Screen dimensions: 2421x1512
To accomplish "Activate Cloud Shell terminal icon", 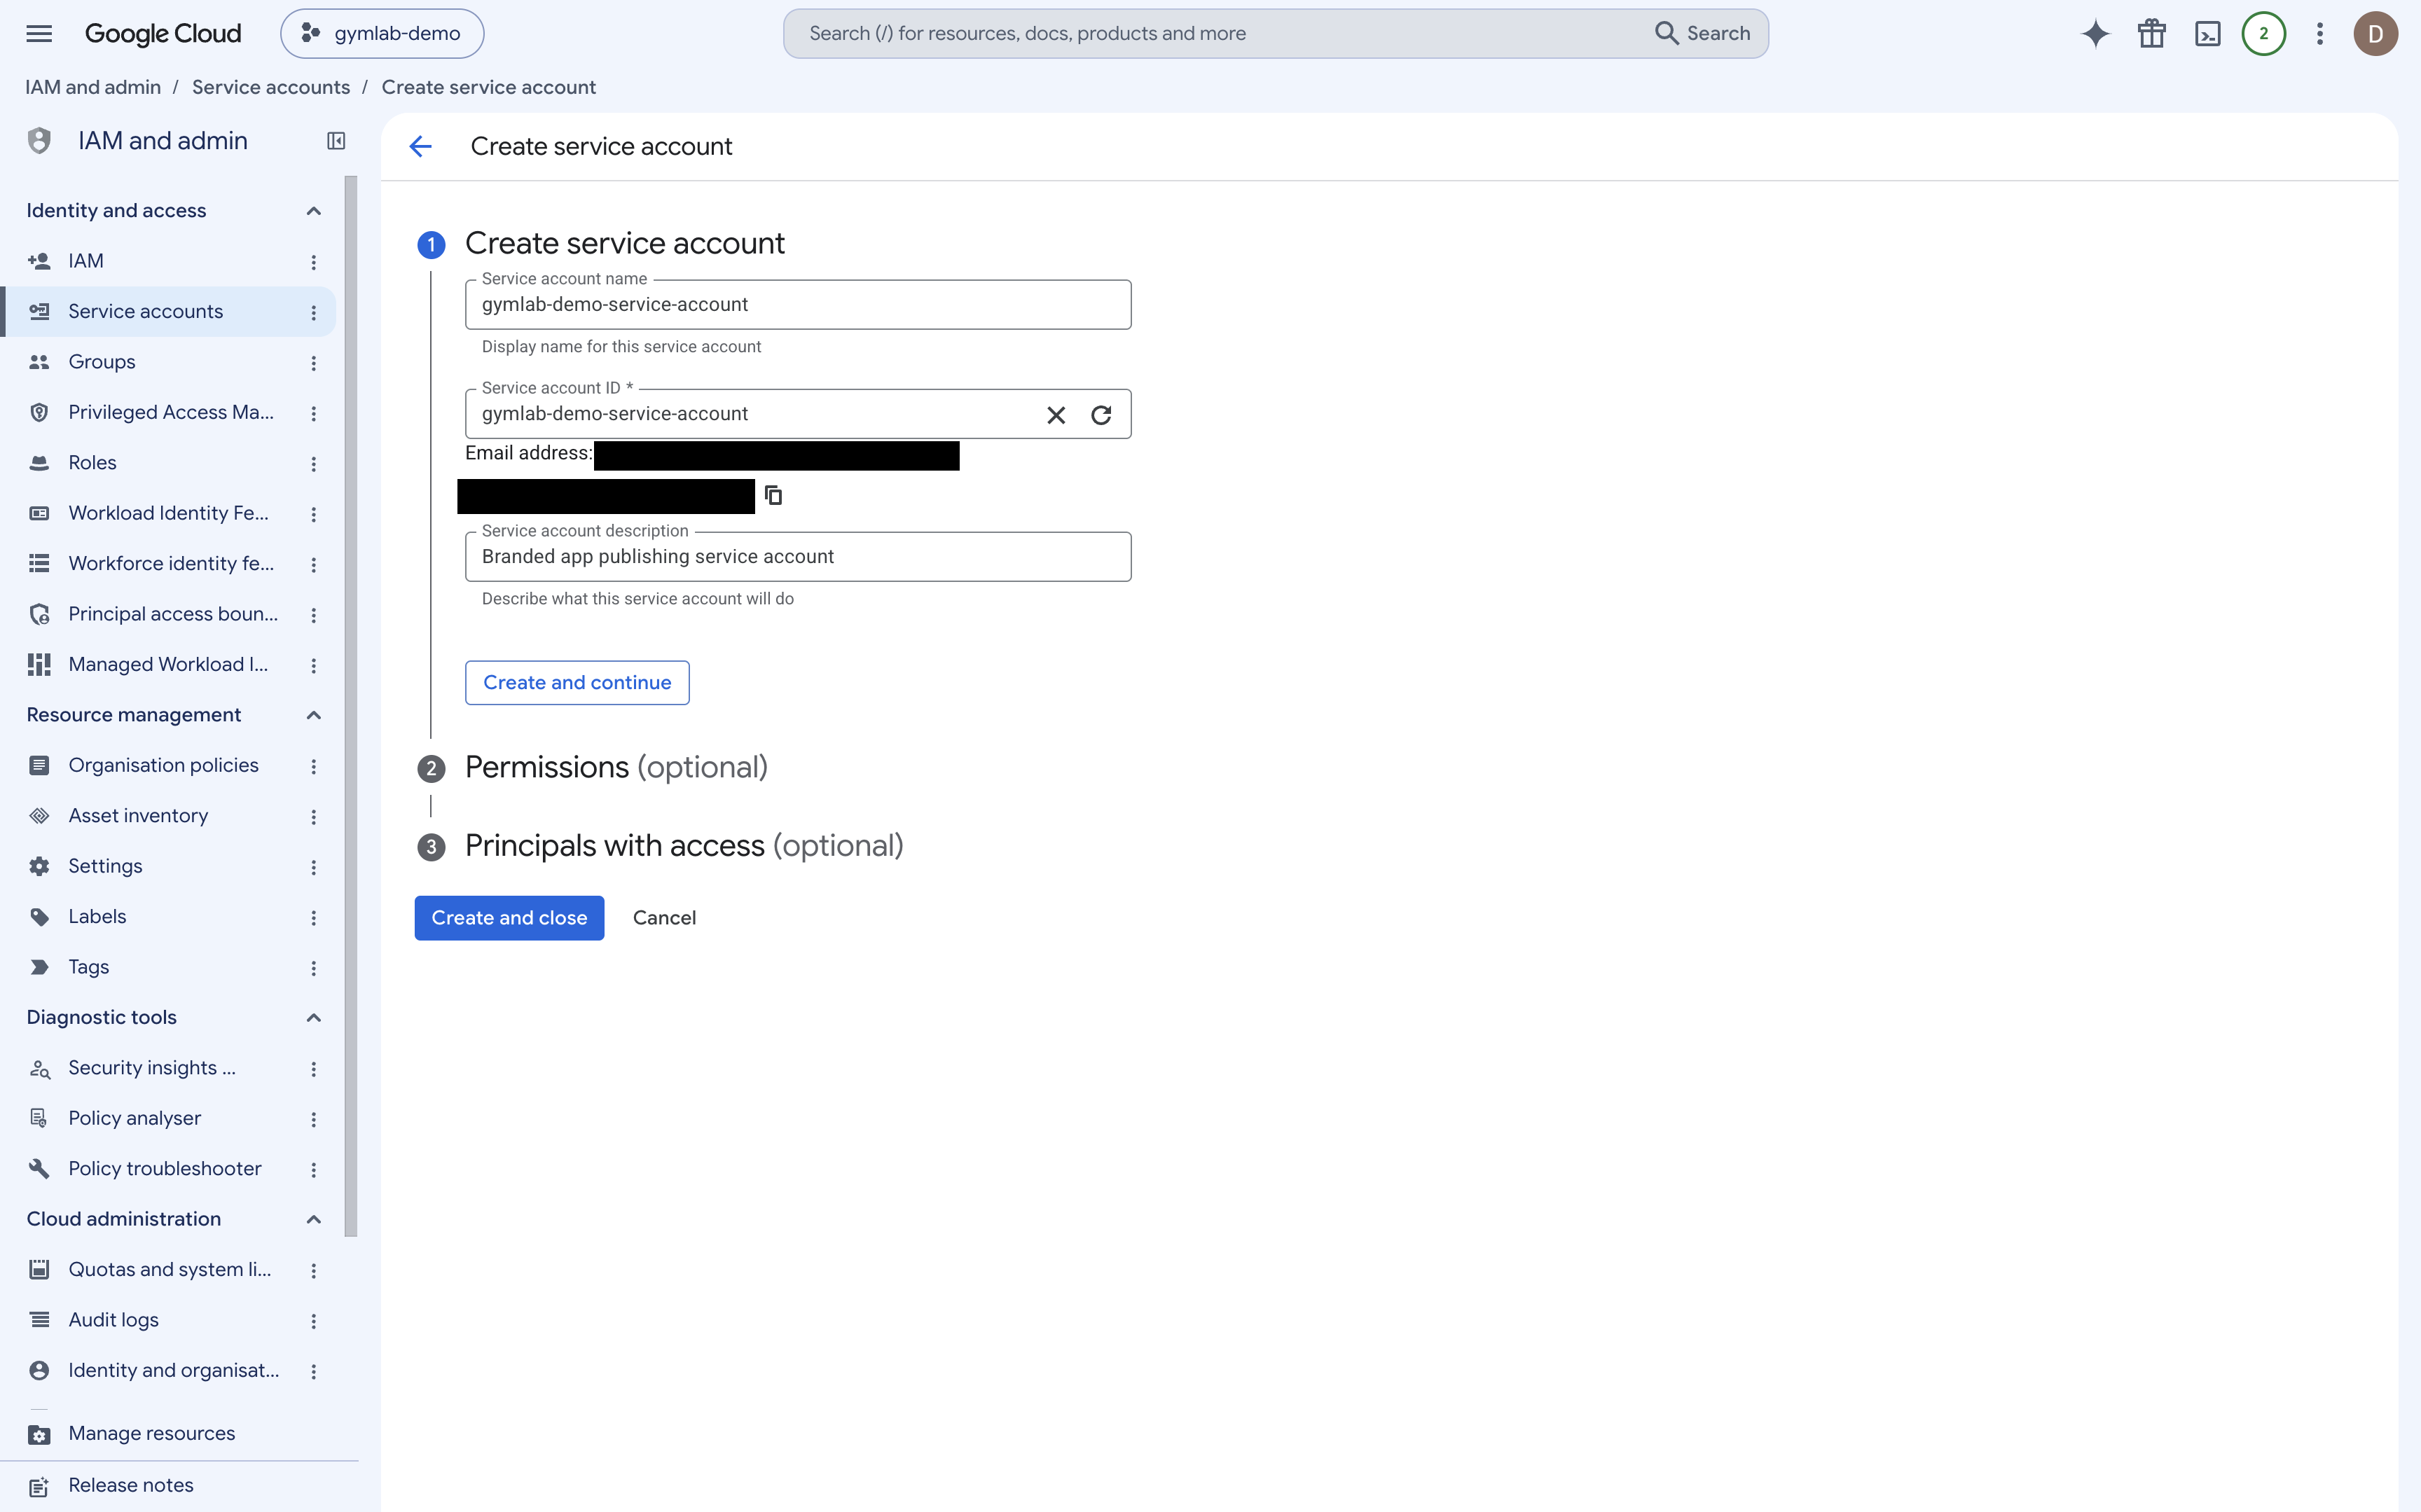I will pos(2207,33).
